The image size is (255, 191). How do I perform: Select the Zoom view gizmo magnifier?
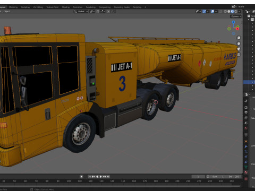pos(239,38)
